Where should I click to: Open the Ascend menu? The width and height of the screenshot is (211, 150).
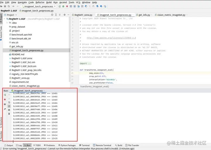point(63,2)
